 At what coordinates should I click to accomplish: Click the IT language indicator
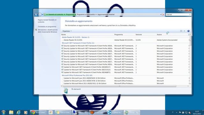click(173, 112)
